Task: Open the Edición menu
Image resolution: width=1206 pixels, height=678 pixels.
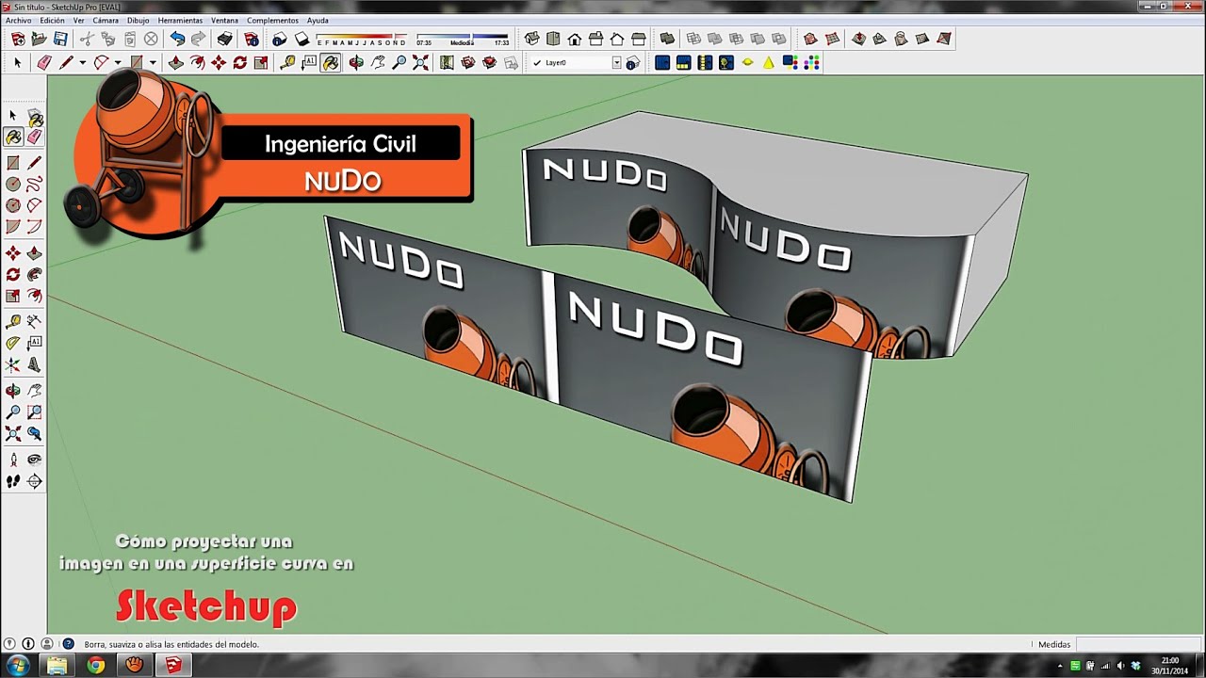Action: [x=52, y=20]
